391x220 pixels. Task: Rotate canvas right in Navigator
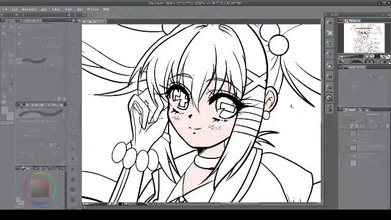pos(372,61)
